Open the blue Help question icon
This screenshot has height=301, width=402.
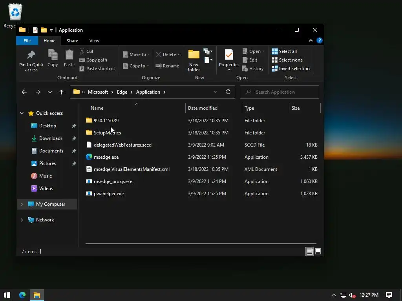[x=320, y=40]
